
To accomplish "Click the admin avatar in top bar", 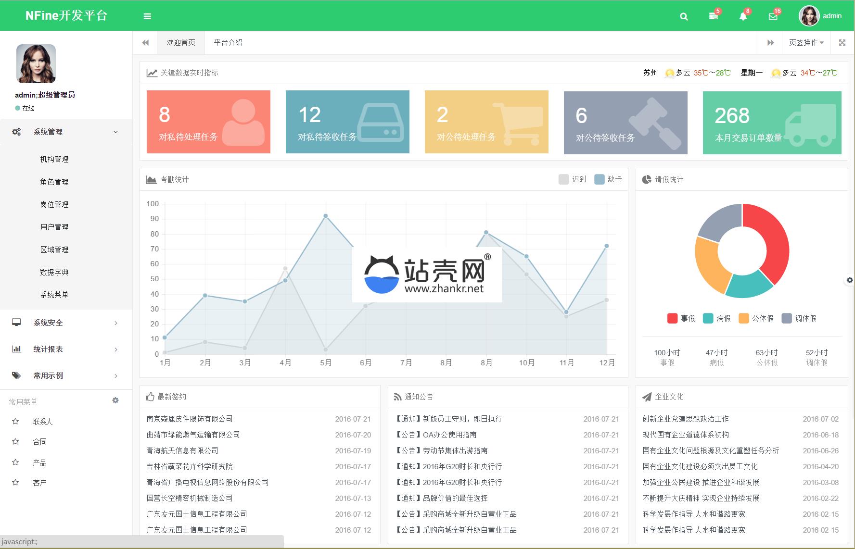I will [809, 16].
